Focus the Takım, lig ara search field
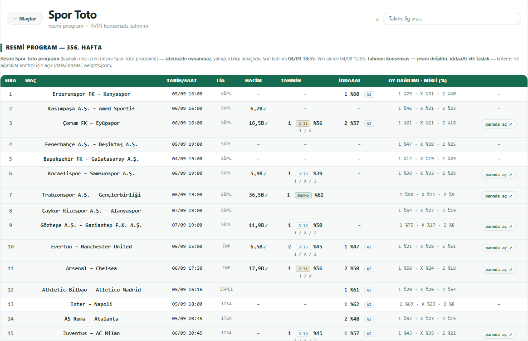The width and height of the screenshot is (528, 341). click(451, 19)
